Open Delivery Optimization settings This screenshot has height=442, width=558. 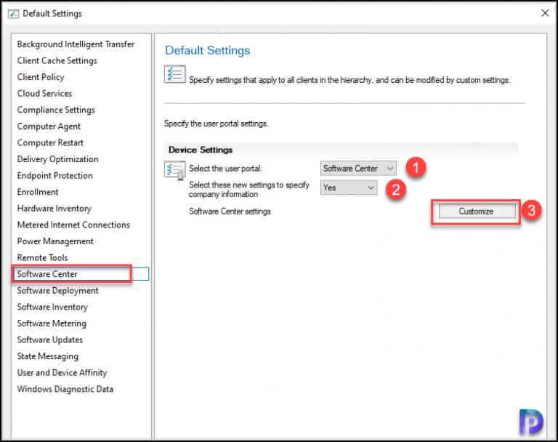[57, 159]
